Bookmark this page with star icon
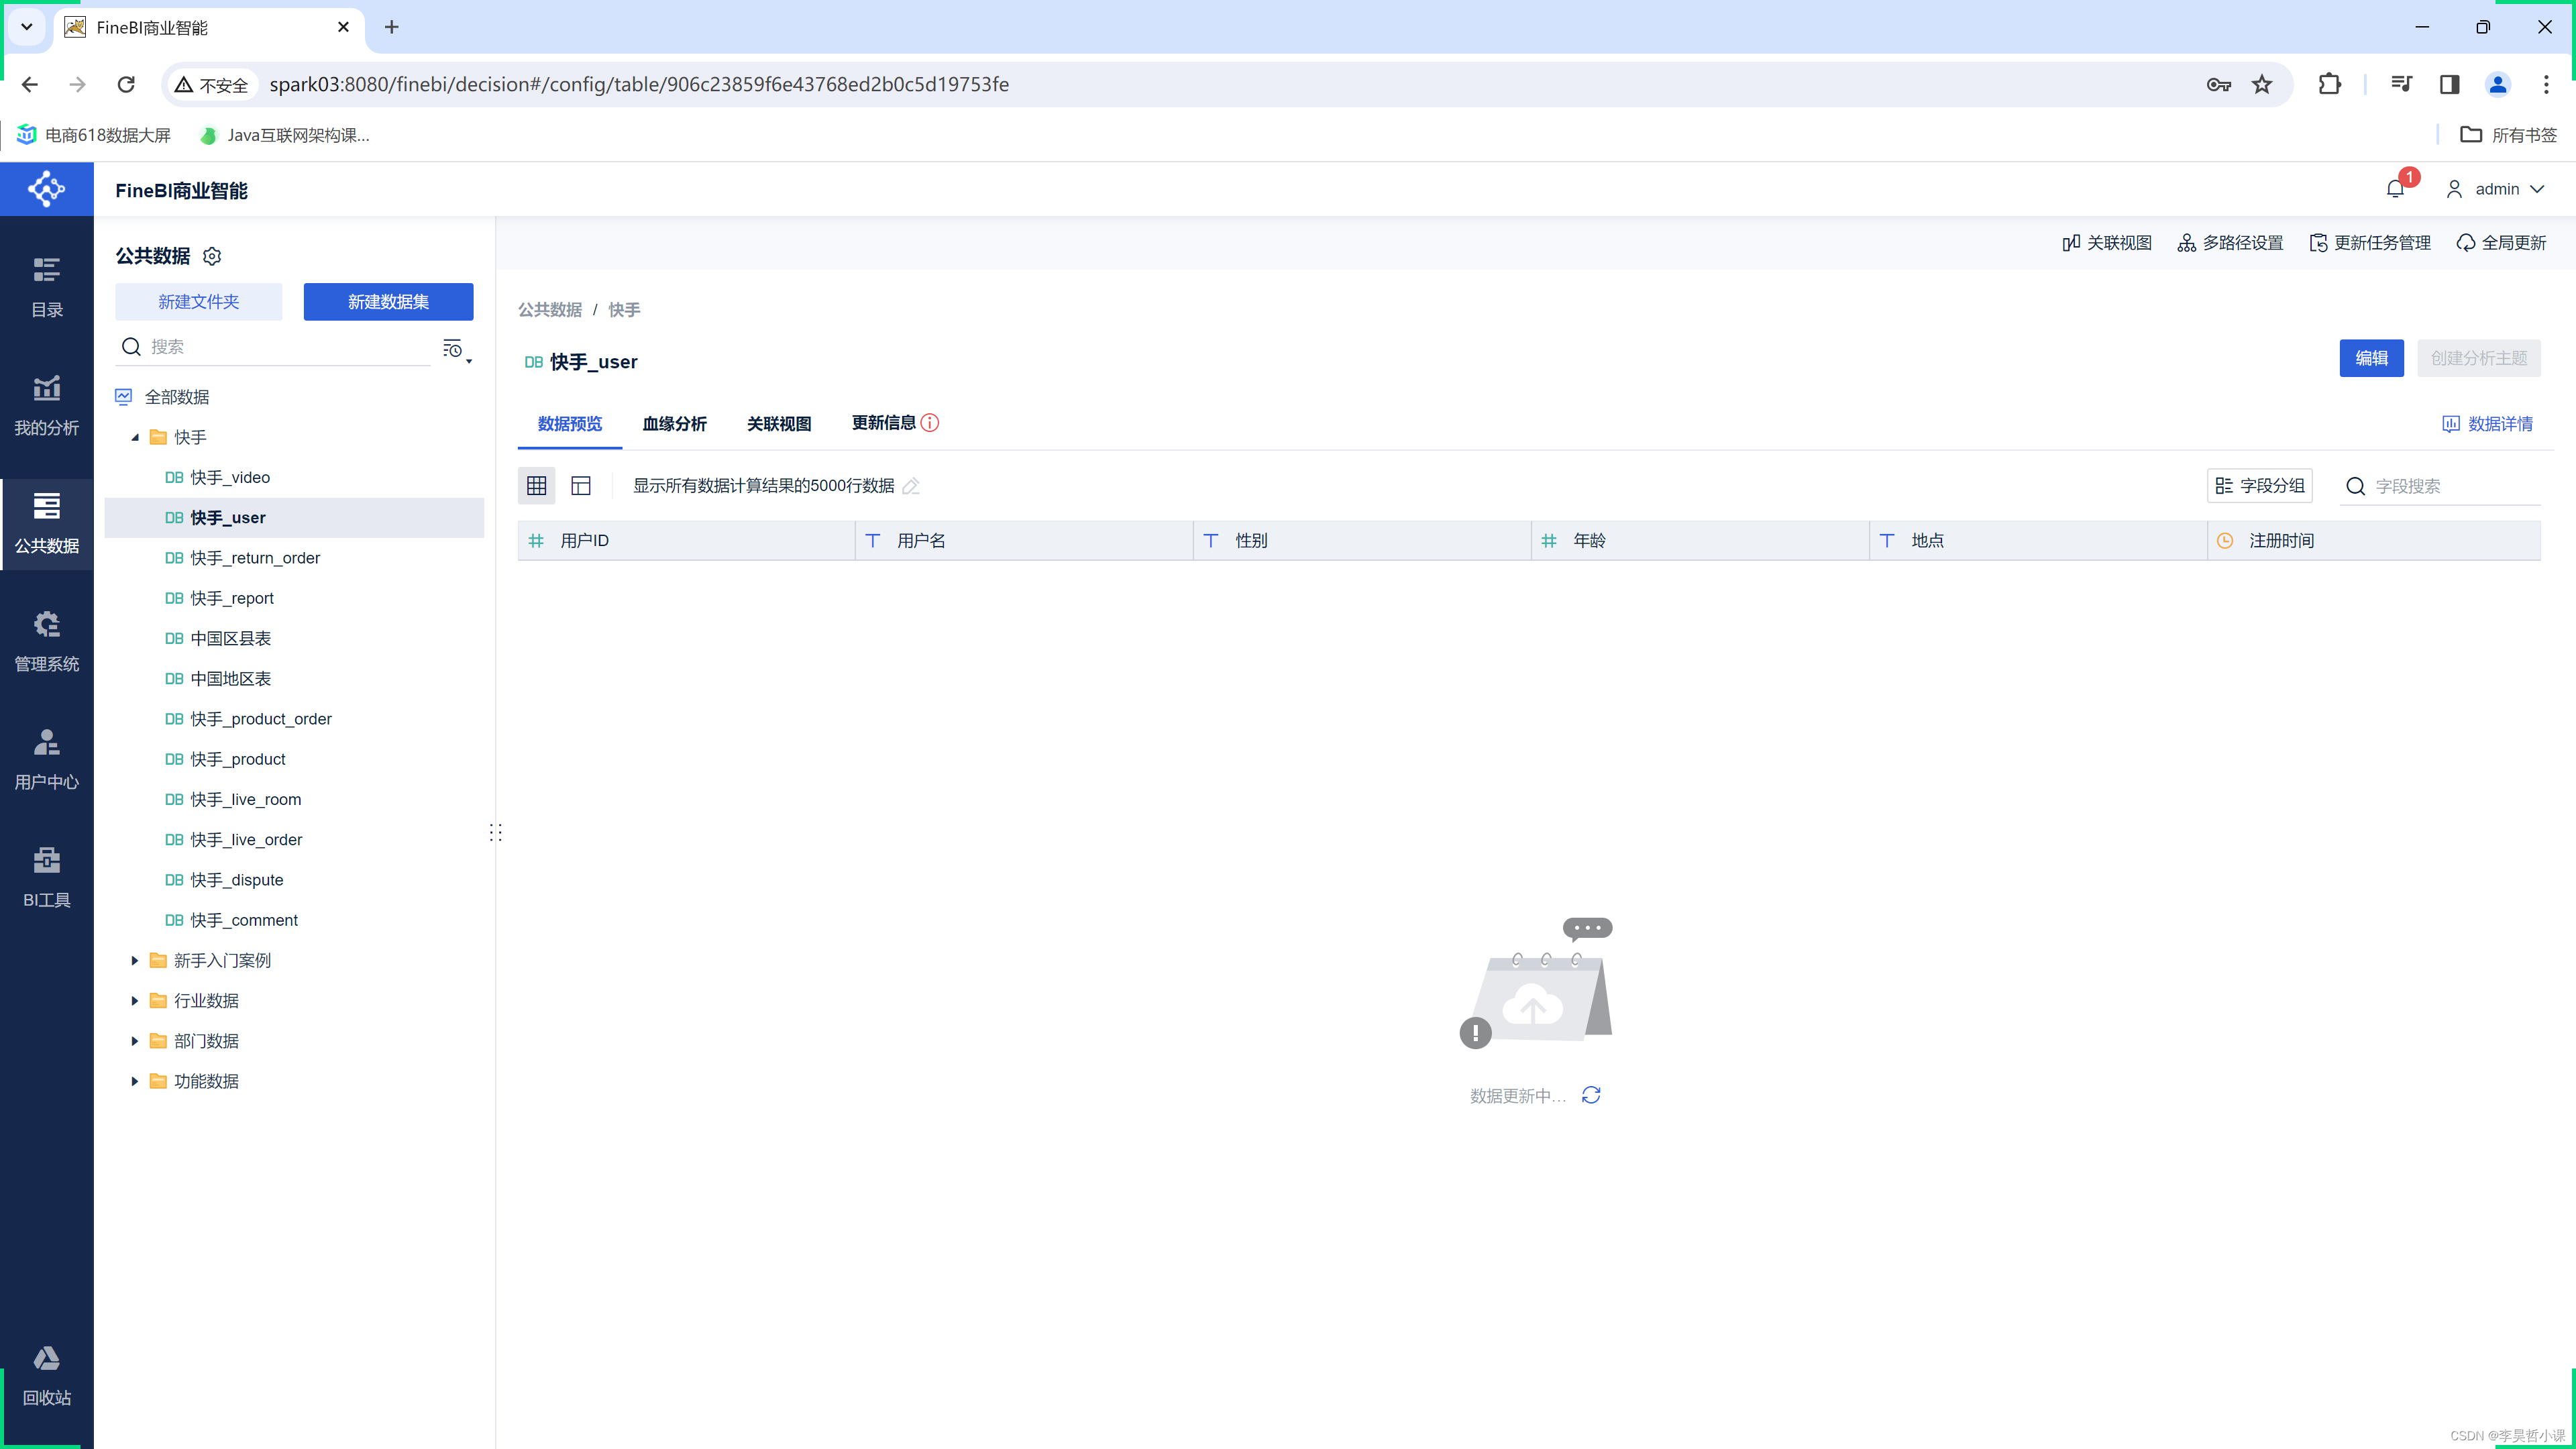 click(x=2262, y=85)
